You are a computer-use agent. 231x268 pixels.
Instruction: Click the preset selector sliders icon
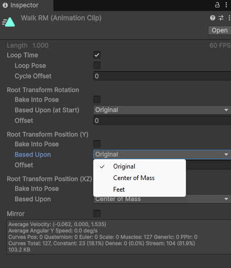(221, 18)
